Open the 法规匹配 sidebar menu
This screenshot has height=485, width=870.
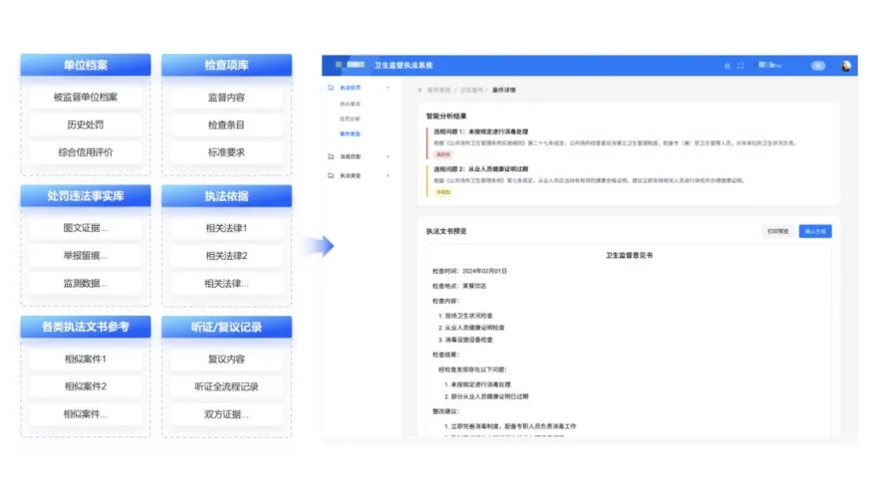[x=350, y=156]
